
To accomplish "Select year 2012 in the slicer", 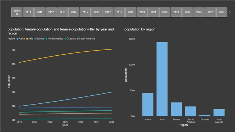I will click(x=51, y=12).
